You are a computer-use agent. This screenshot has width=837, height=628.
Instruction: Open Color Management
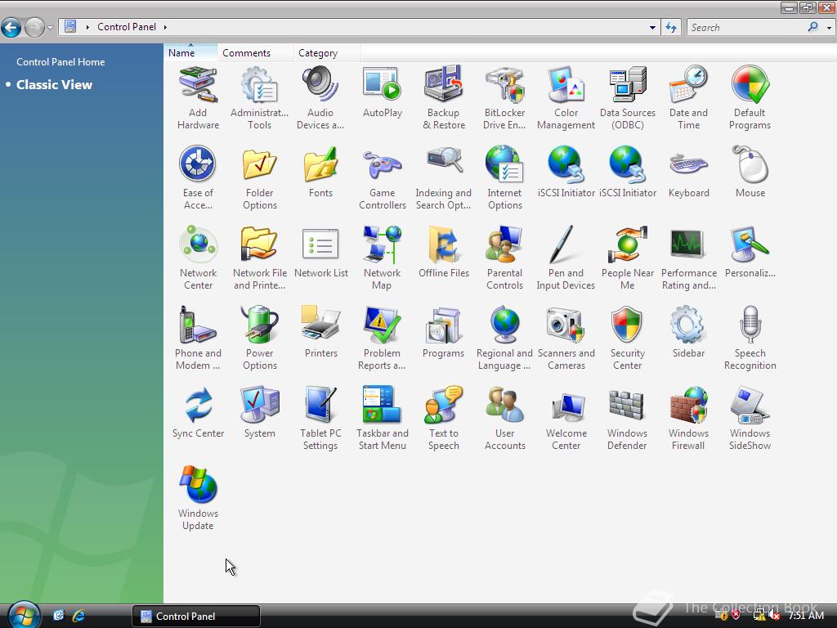click(566, 98)
